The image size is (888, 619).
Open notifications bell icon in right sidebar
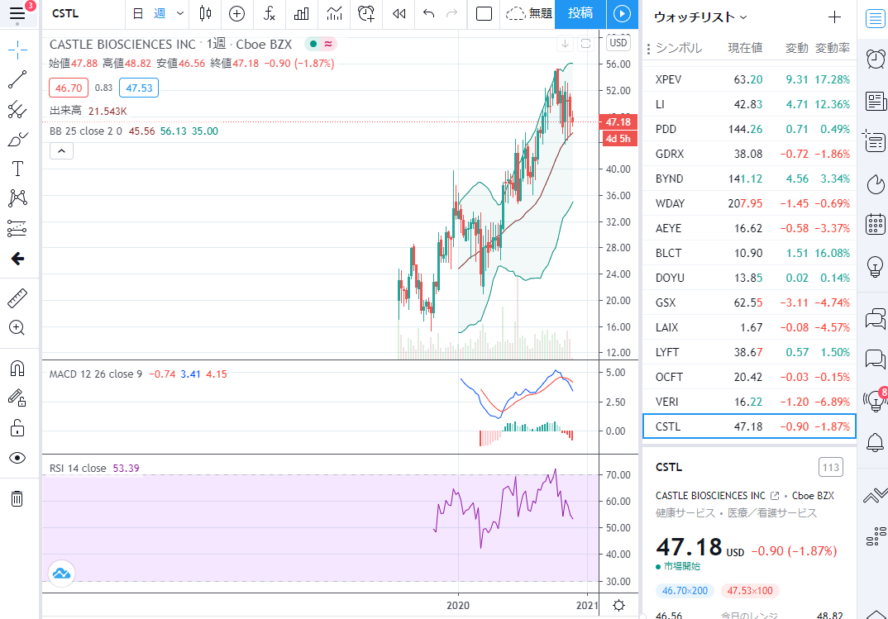pos(876,441)
